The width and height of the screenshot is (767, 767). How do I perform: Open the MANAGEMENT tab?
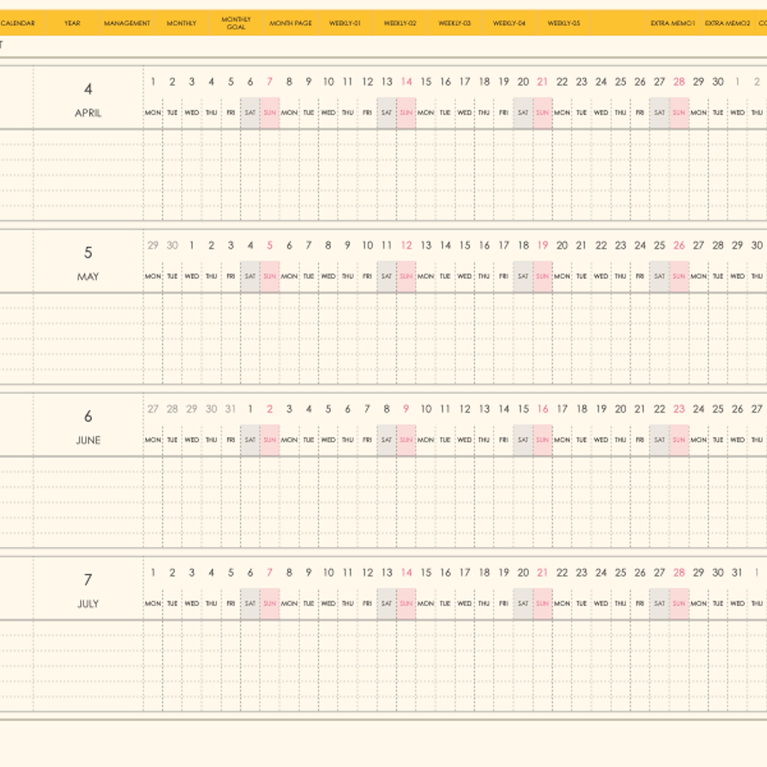pos(128,23)
